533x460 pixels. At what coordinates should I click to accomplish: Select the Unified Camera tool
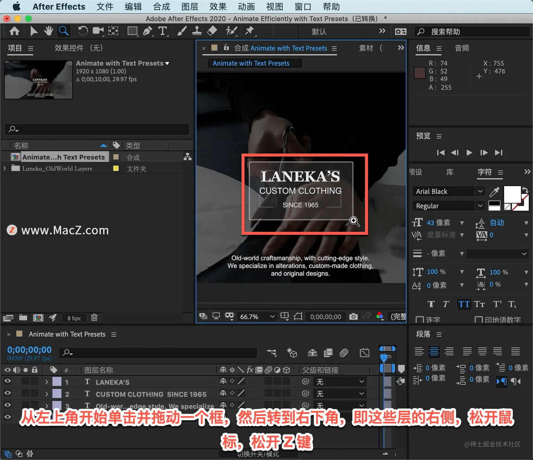coord(98,31)
